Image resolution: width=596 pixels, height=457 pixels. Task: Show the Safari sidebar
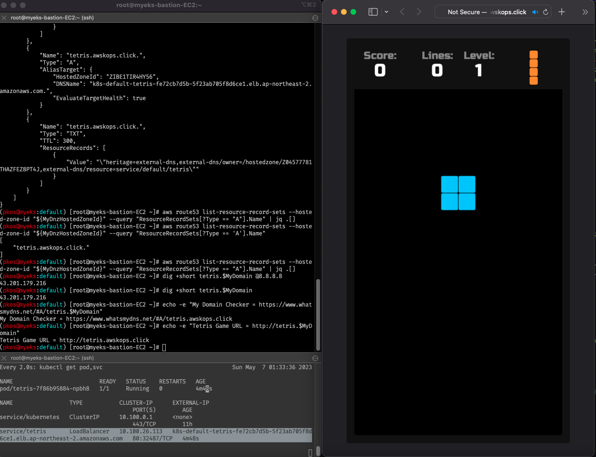(x=373, y=12)
